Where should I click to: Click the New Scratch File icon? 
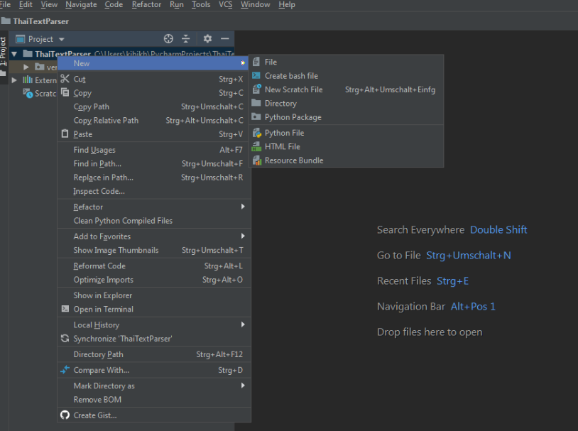[256, 89]
